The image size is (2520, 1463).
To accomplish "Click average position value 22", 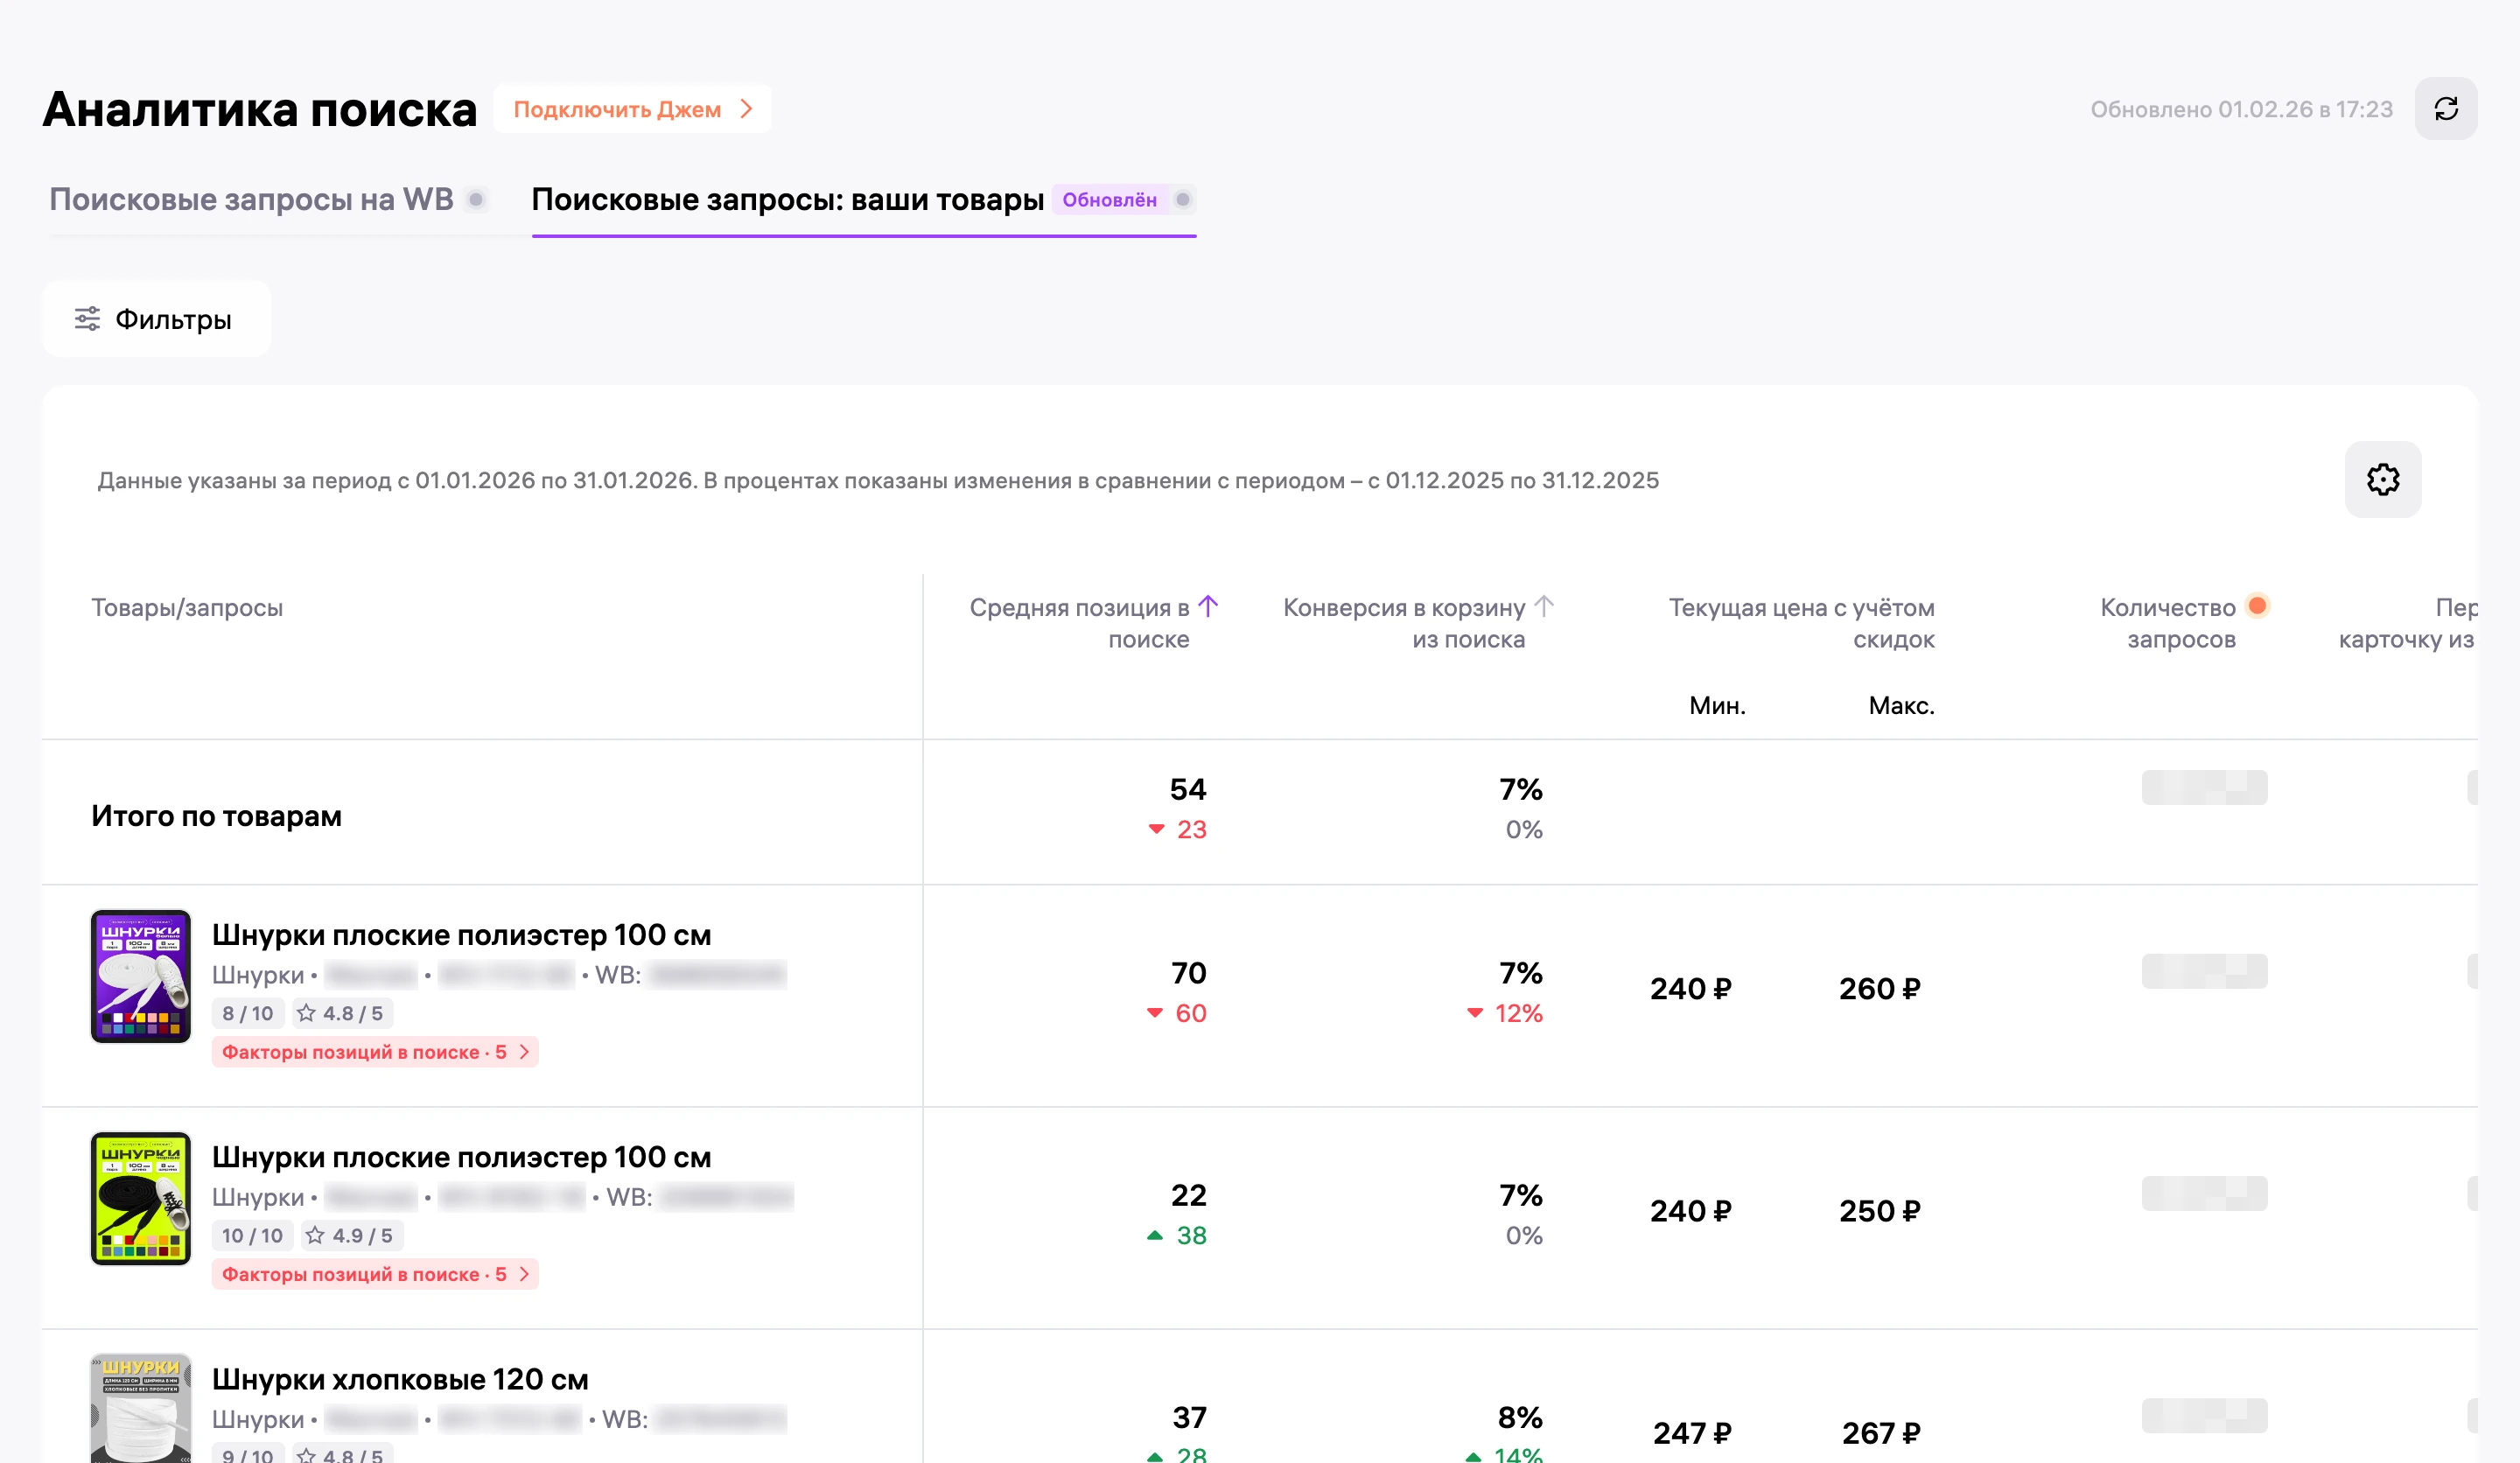I will point(1189,1195).
